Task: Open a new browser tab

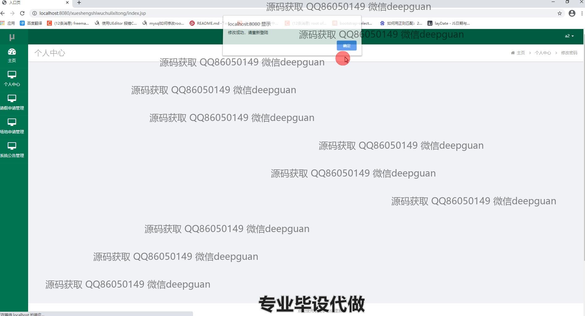Action: [x=79, y=3]
